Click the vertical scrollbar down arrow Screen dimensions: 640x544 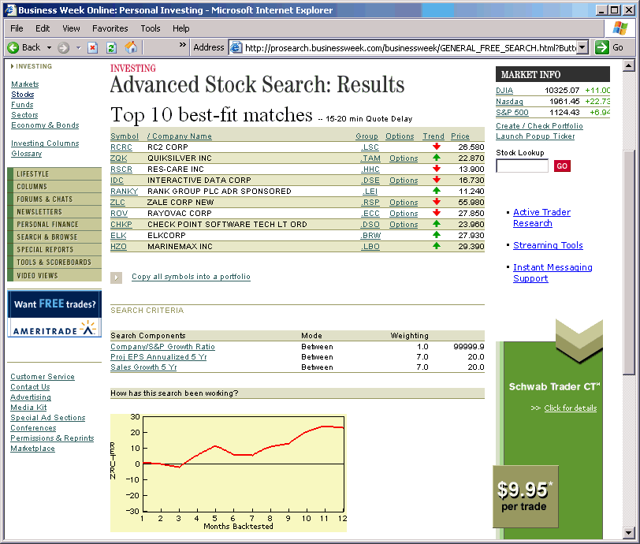point(628,531)
